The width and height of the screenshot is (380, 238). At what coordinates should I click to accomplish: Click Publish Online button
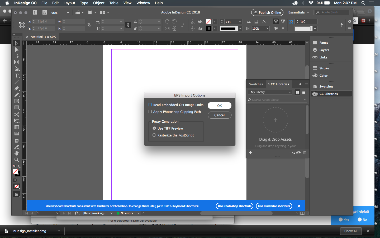click(x=267, y=12)
